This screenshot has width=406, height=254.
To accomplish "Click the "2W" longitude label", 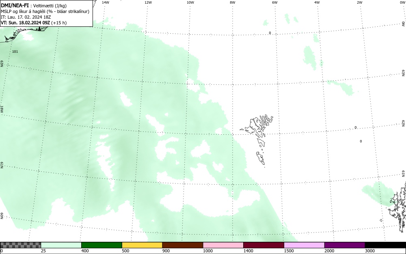I will click(359, 2).
